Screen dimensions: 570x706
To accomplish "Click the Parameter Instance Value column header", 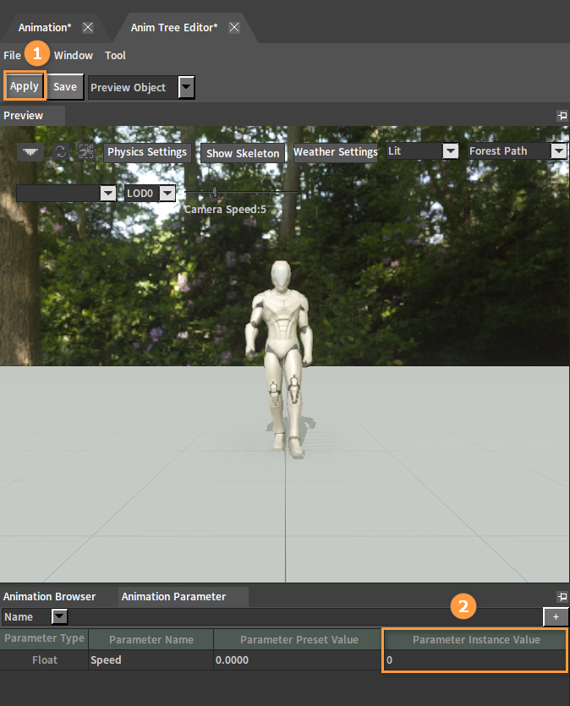I will point(476,639).
